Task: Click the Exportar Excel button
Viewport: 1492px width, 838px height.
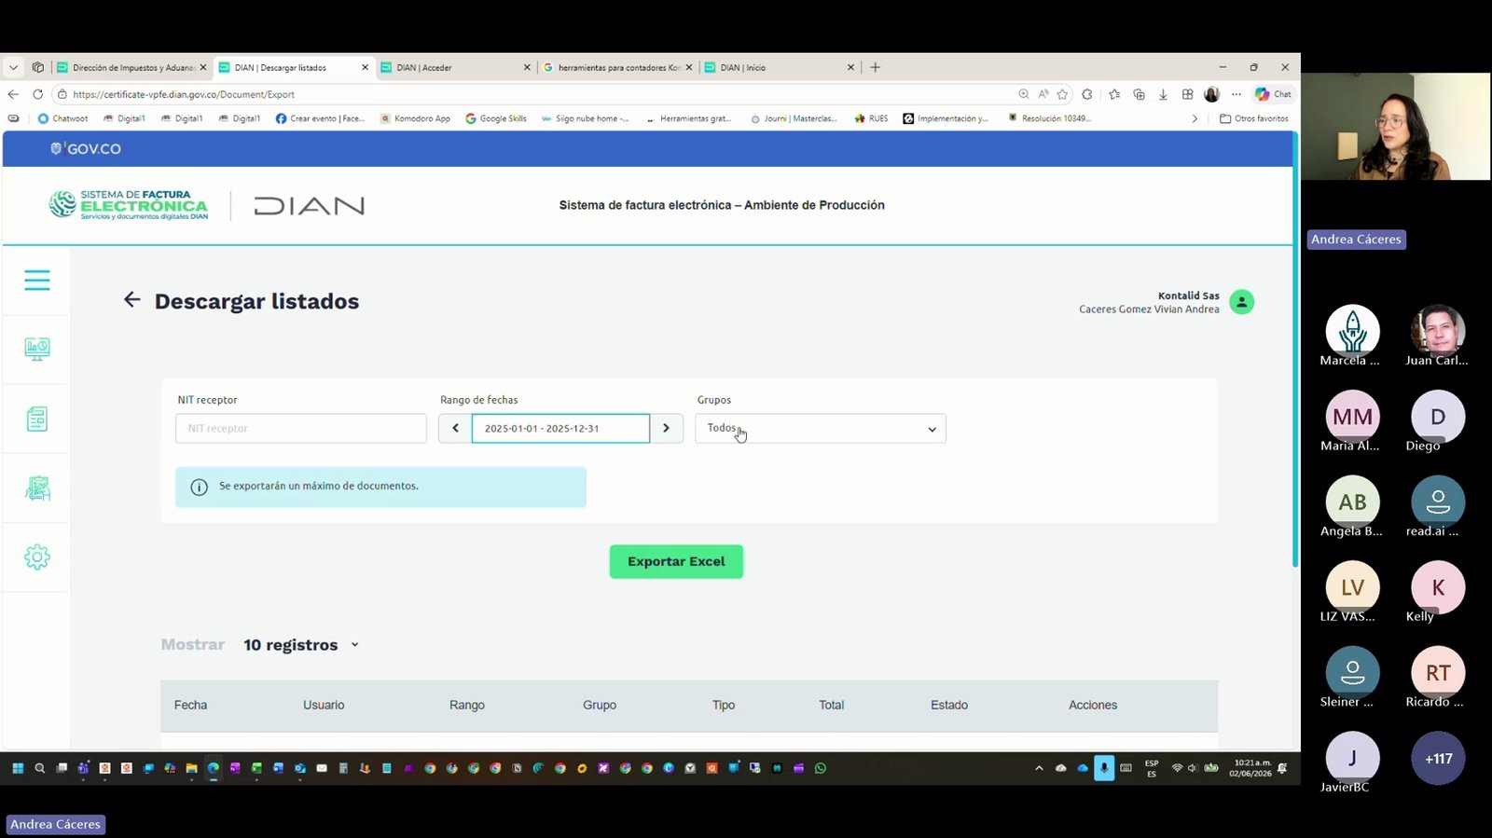Action: tap(676, 561)
